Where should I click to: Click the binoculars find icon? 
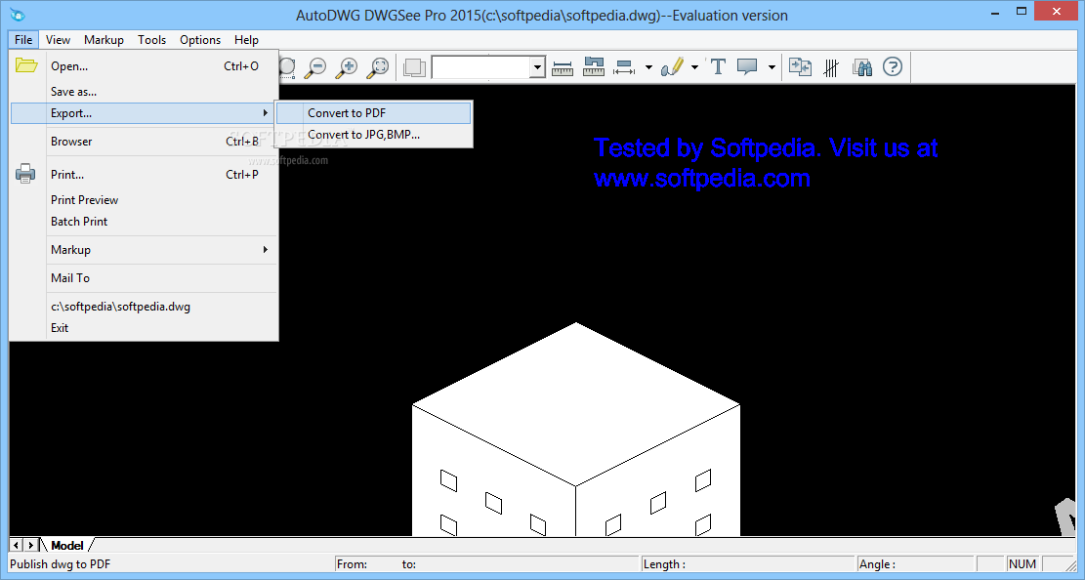(x=862, y=67)
